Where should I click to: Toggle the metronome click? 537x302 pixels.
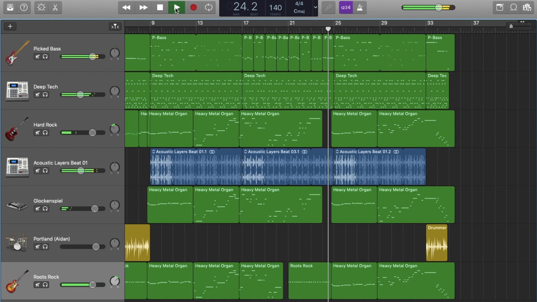(360, 7)
